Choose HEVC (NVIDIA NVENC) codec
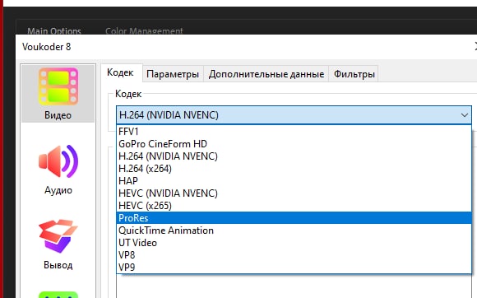Image resolution: width=477 pixels, height=298 pixels. tap(294, 193)
